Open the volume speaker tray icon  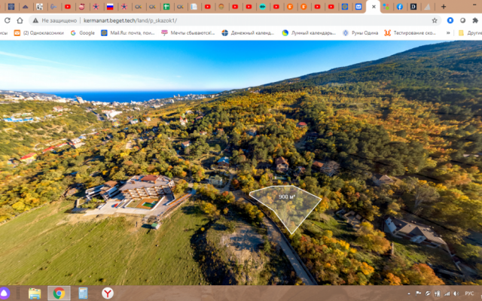tap(456, 293)
